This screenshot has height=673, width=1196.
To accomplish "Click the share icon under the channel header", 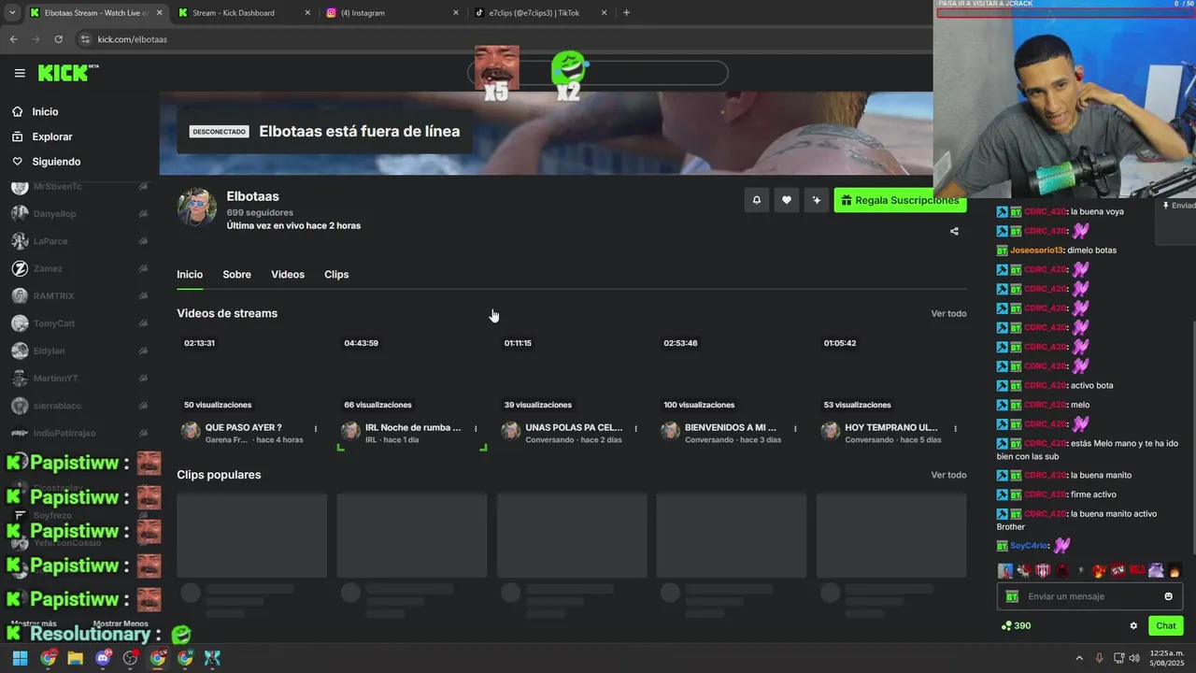I will [954, 231].
